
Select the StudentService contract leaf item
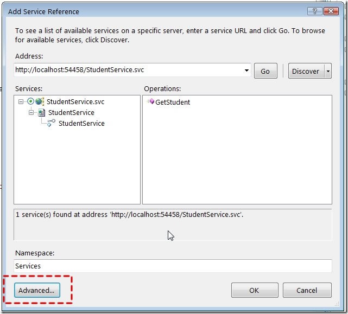point(81,123)
